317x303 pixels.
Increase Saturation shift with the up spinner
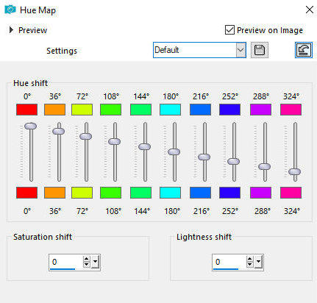pyautogui.click(x=86, y=259)
